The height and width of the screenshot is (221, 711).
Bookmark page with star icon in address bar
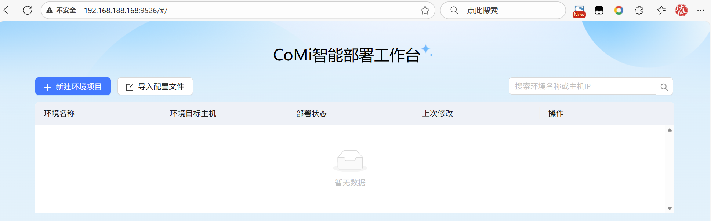pos(425,10)
